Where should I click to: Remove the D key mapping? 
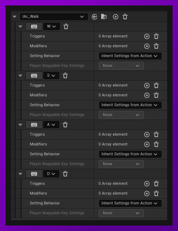(x=65, y=174)
